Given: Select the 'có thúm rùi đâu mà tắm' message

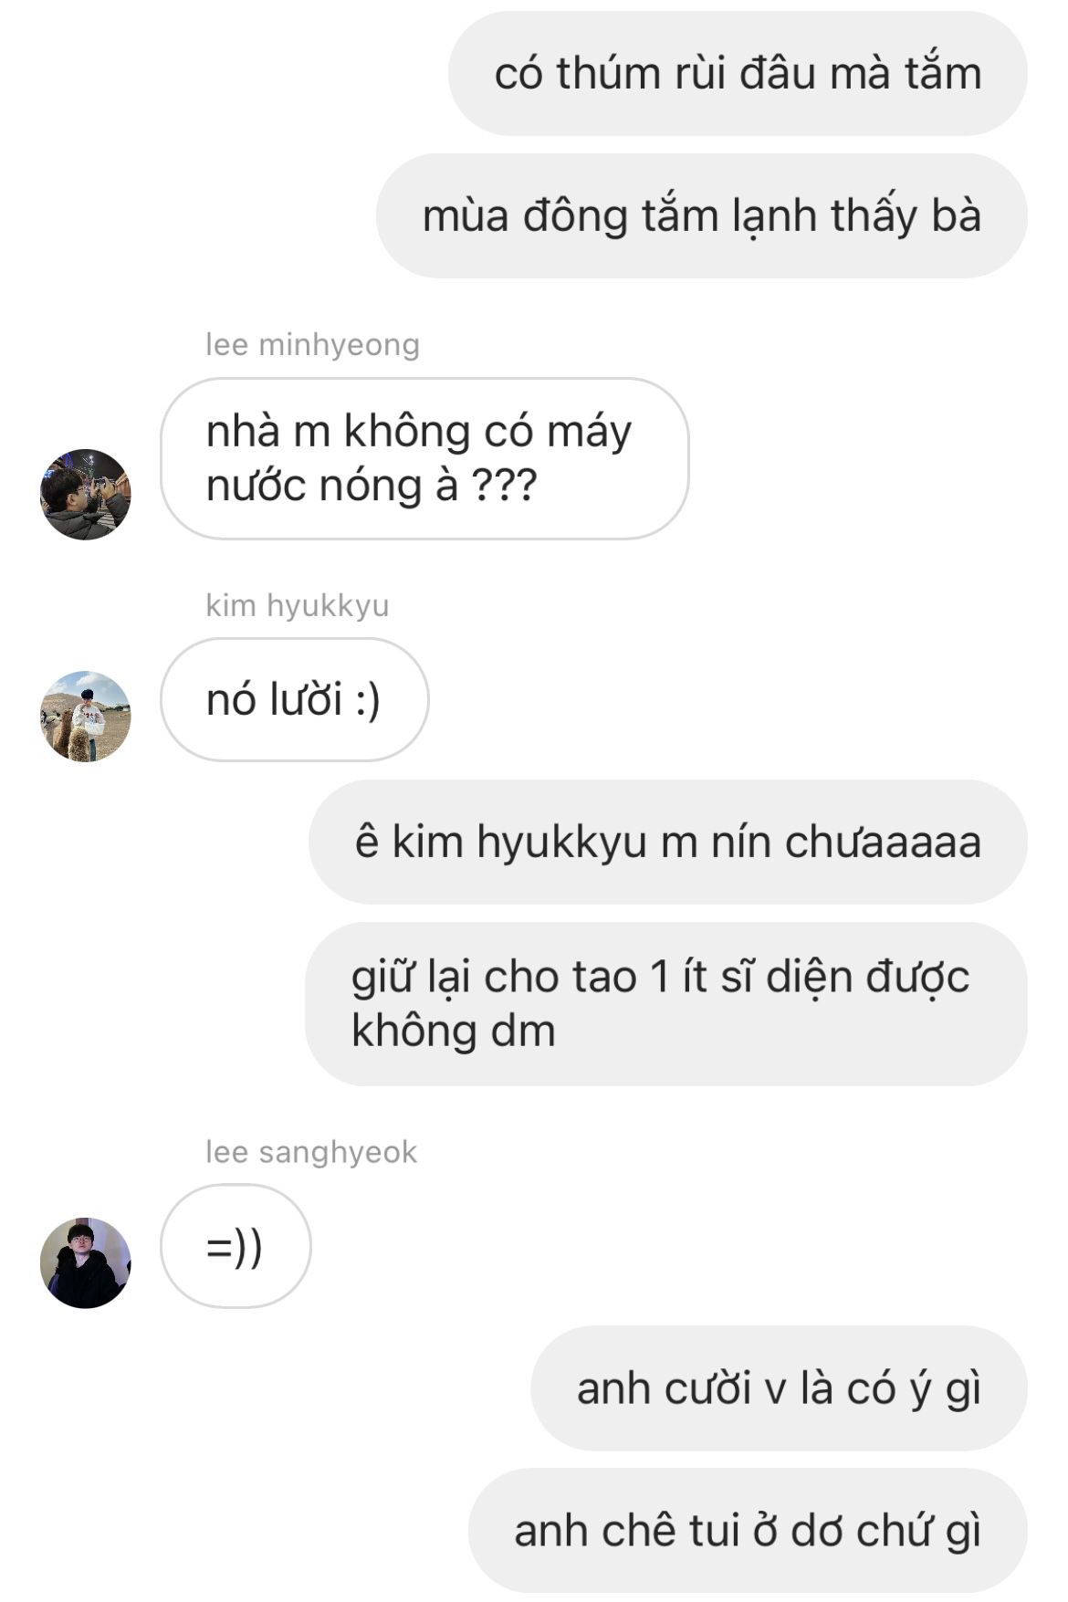Looking at the screenshot, I should (x=738, y=74).
